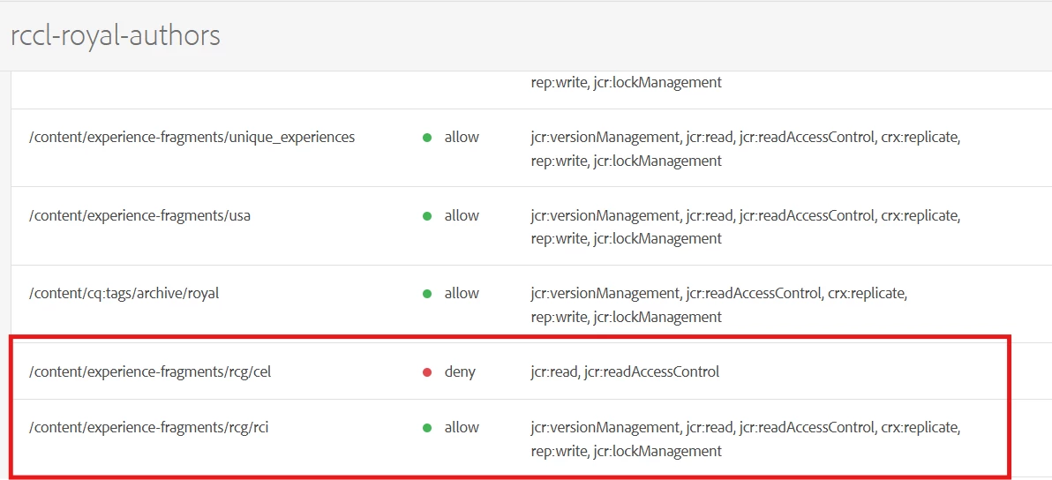Select path /content/experience-fragments/unique_experiences
Image resolution: width=1052 pixels, height=480 pixels.
[192, 139]
